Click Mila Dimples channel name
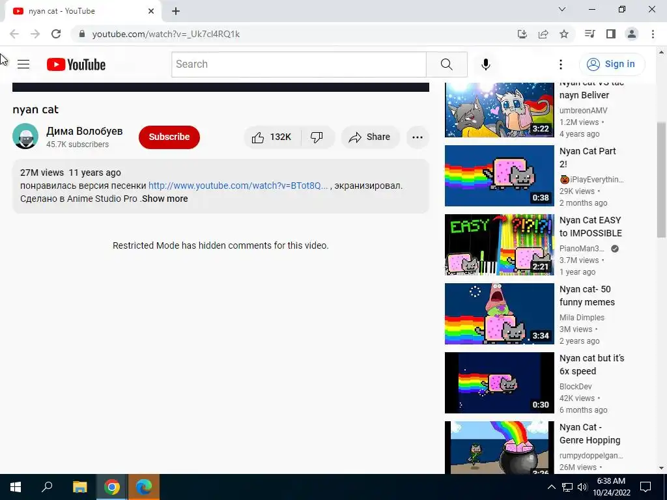The image size is (667, 500). click(582, 318)
